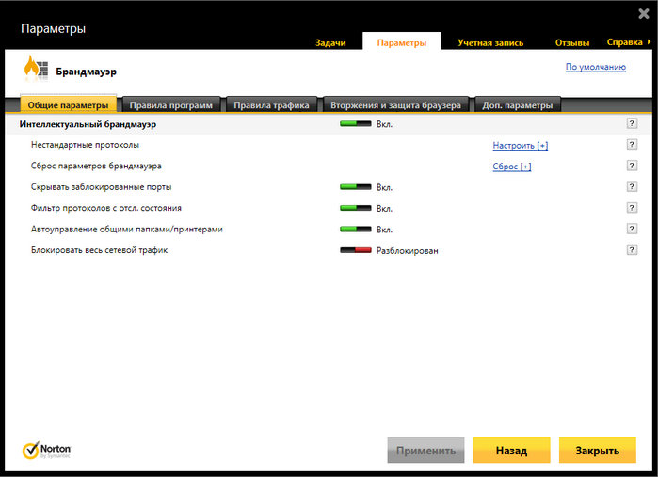
Task: Open help for Интеллектуальный брандмауэр
Action: click(x=632, y=123)
